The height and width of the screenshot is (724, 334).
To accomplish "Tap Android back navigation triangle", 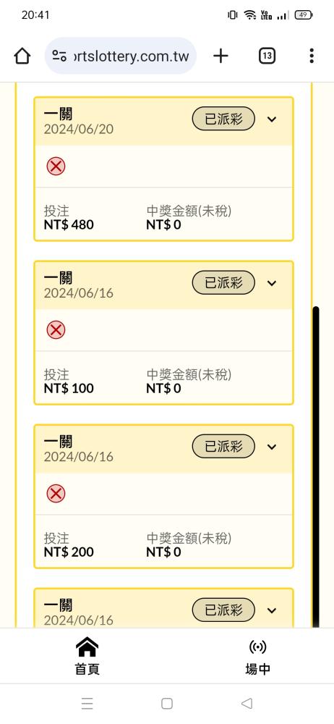I will click(x=247, y=703).
